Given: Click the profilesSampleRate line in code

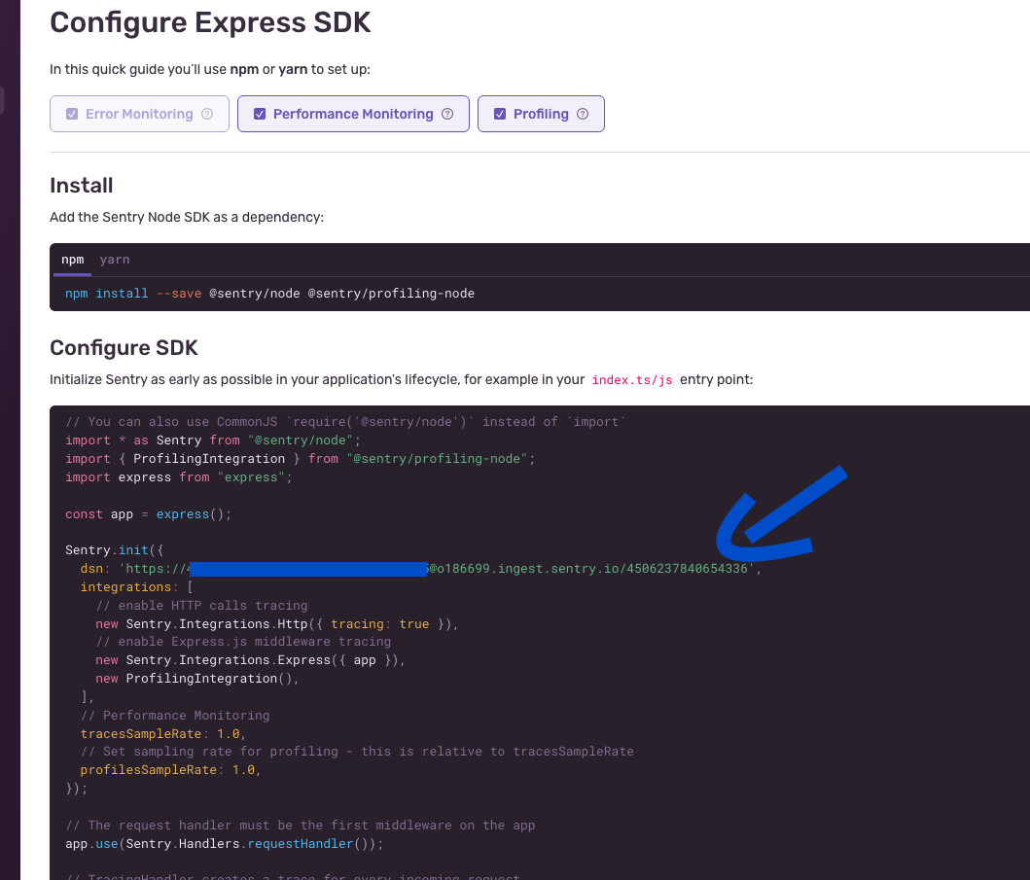Looking at the screenshot, I should 170,770.
